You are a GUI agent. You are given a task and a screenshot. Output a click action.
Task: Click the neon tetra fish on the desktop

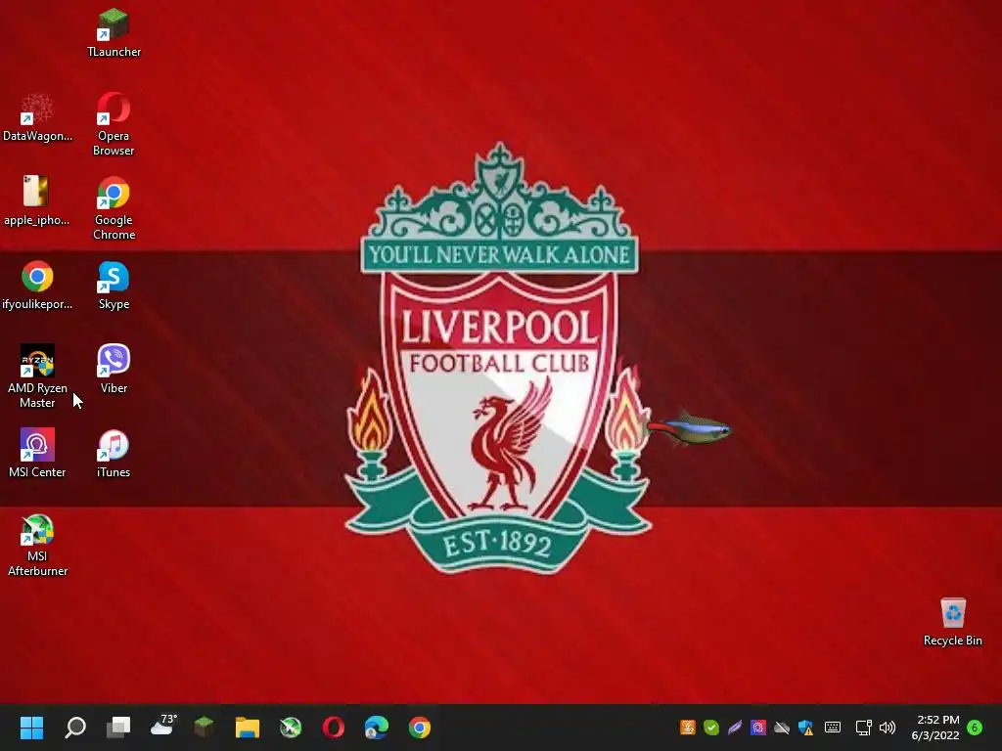pyautogui.click(x=690, y=429)
